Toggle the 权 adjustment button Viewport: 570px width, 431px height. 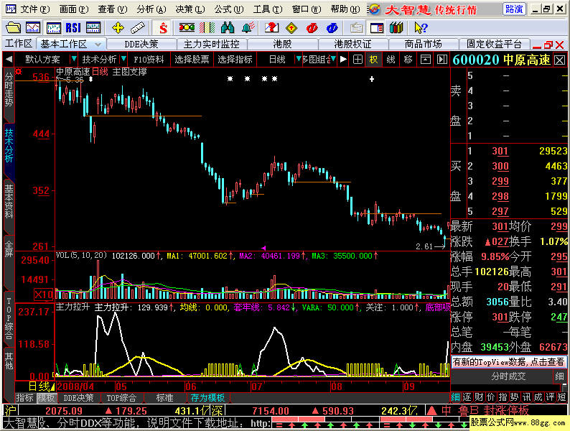click(374, 60)
